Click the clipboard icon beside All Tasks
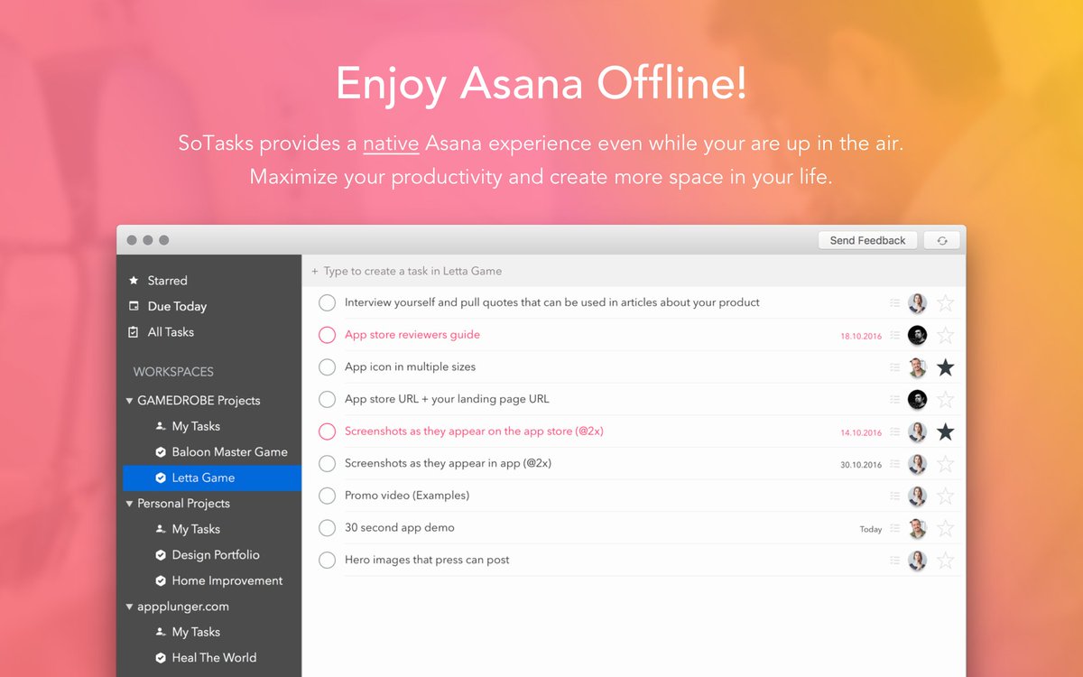Screen dimensions: 1083x677 tap(134, 332)
